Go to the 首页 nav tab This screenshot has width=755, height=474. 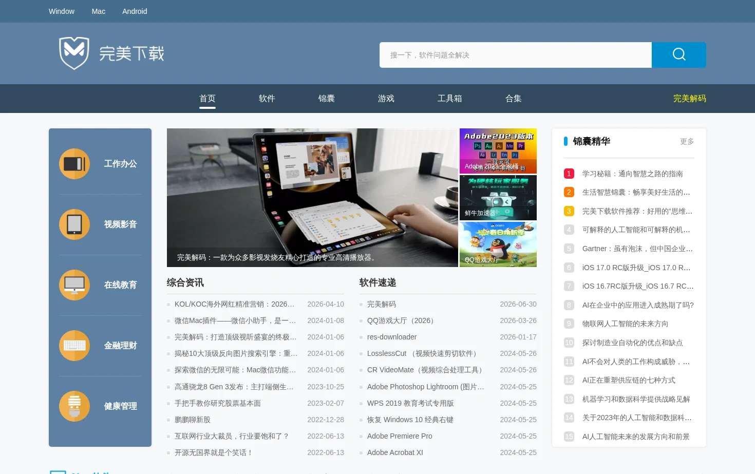[207, 99]
